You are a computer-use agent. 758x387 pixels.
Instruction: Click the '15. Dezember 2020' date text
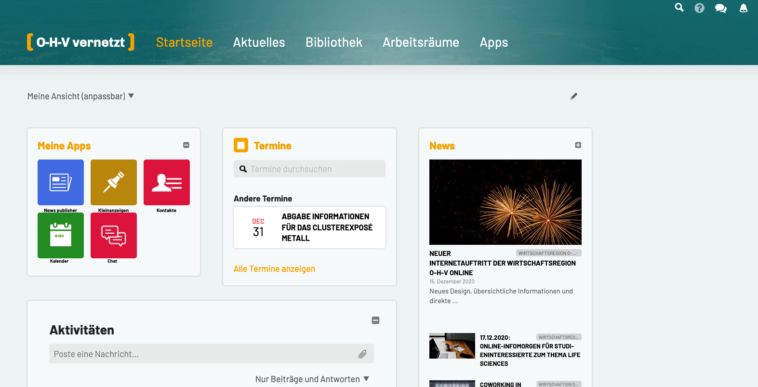(452, 281)
